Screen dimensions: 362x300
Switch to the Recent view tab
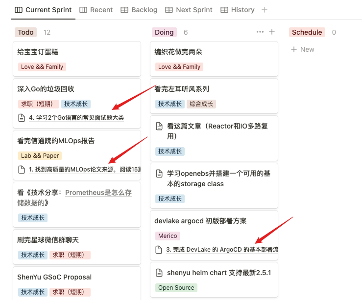96,10
